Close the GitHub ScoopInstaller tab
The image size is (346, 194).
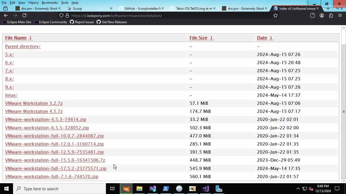click(163, 8)
